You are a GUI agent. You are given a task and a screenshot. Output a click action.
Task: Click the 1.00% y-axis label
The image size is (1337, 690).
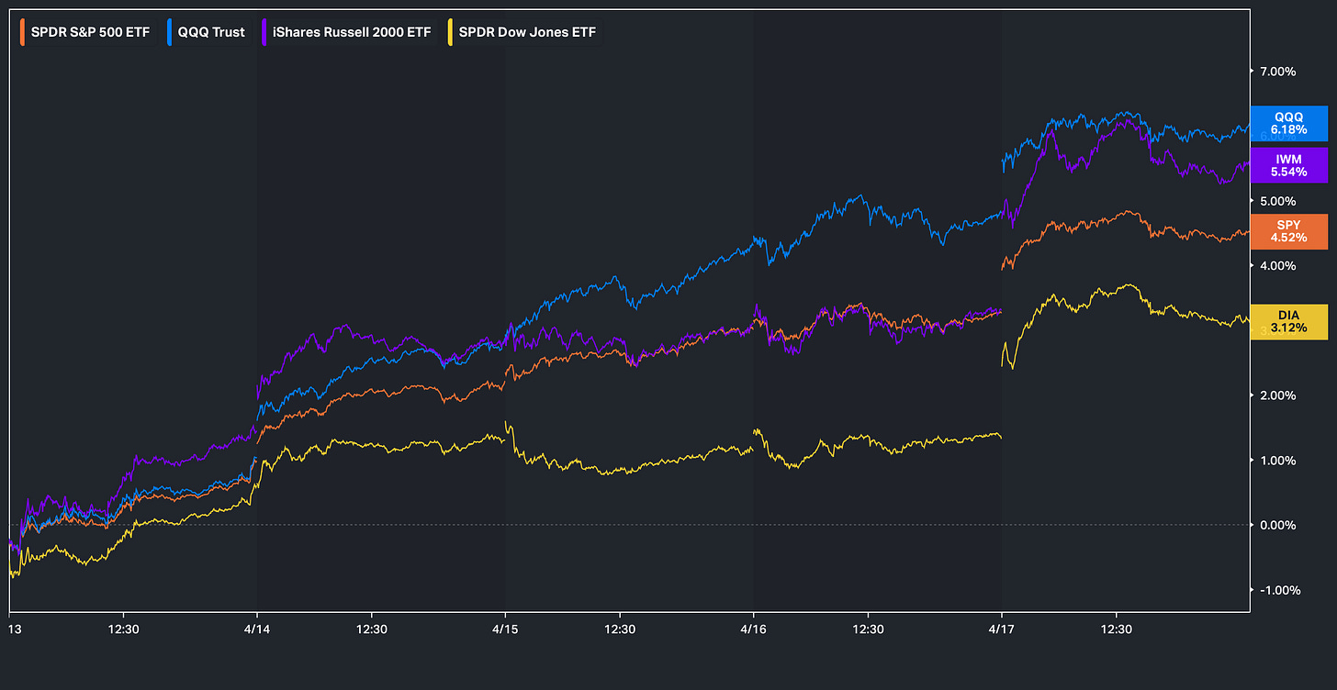pos(1277,461)
